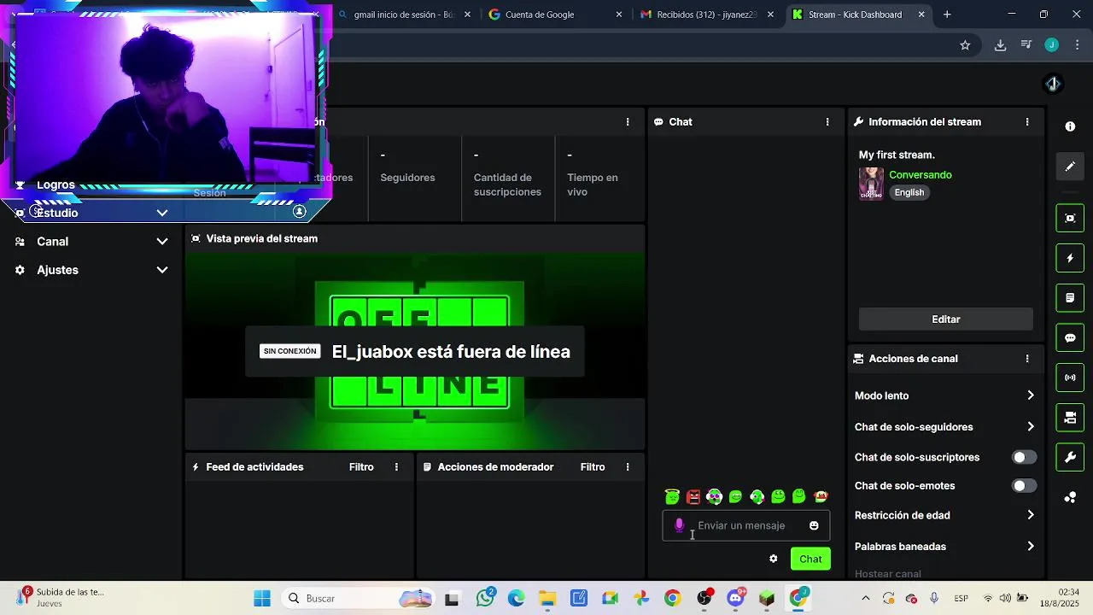This screenshot has height=615, width=1093.
Task: Open Chrome downloads icon
Action: (1000, 45)
